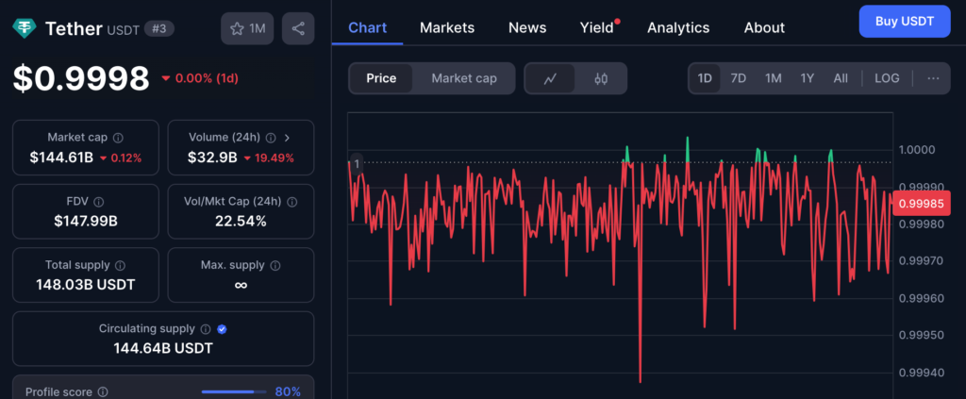The height and width of the screenshot is (399, 966).
Task: Select the Market cap chart toggle
Action: pyautogui.click(x=463, y=78)
